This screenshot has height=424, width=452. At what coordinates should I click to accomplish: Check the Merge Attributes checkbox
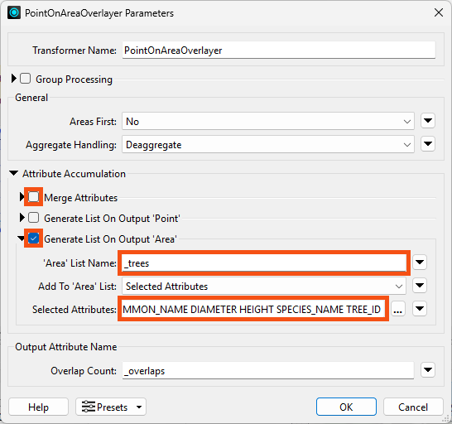pyautogui.click(x=33, y=197)
